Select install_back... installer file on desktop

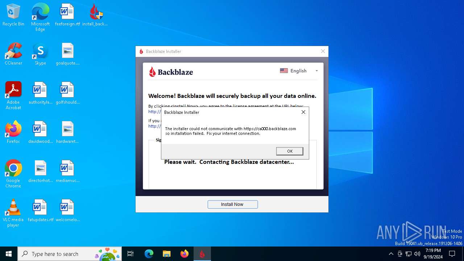(x=95, y=15)
